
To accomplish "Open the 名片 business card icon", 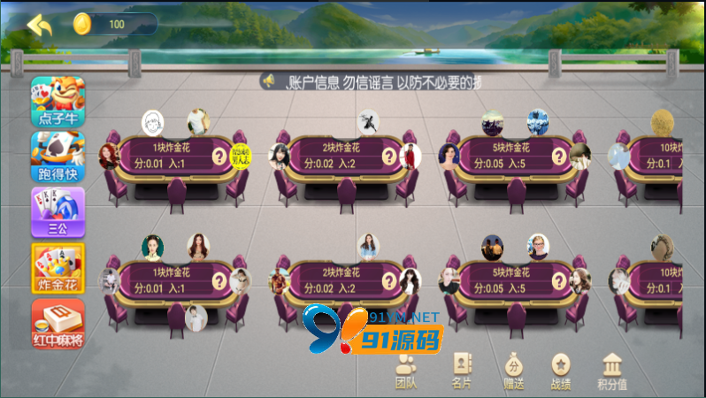I will click(461, 371).
